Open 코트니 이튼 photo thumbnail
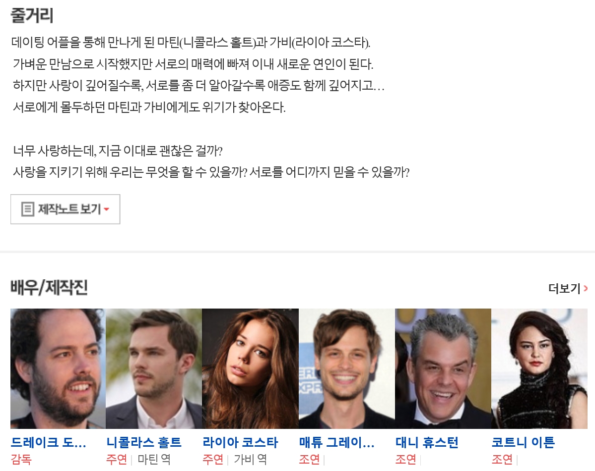Screen dimensions: 595x471 point(539,368)
